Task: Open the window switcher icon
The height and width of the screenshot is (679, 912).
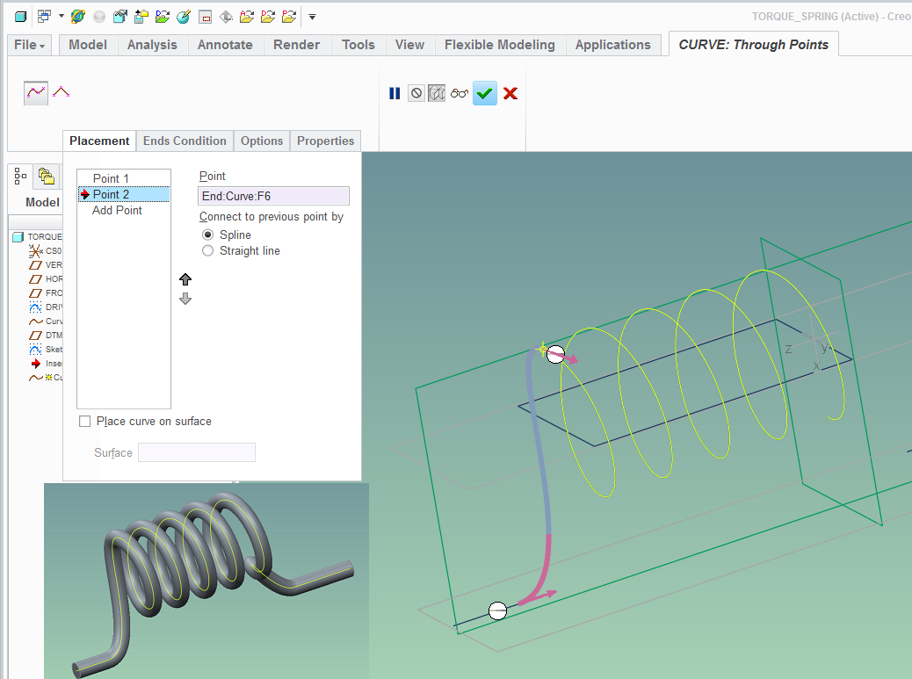Action: tap(44, 17)
